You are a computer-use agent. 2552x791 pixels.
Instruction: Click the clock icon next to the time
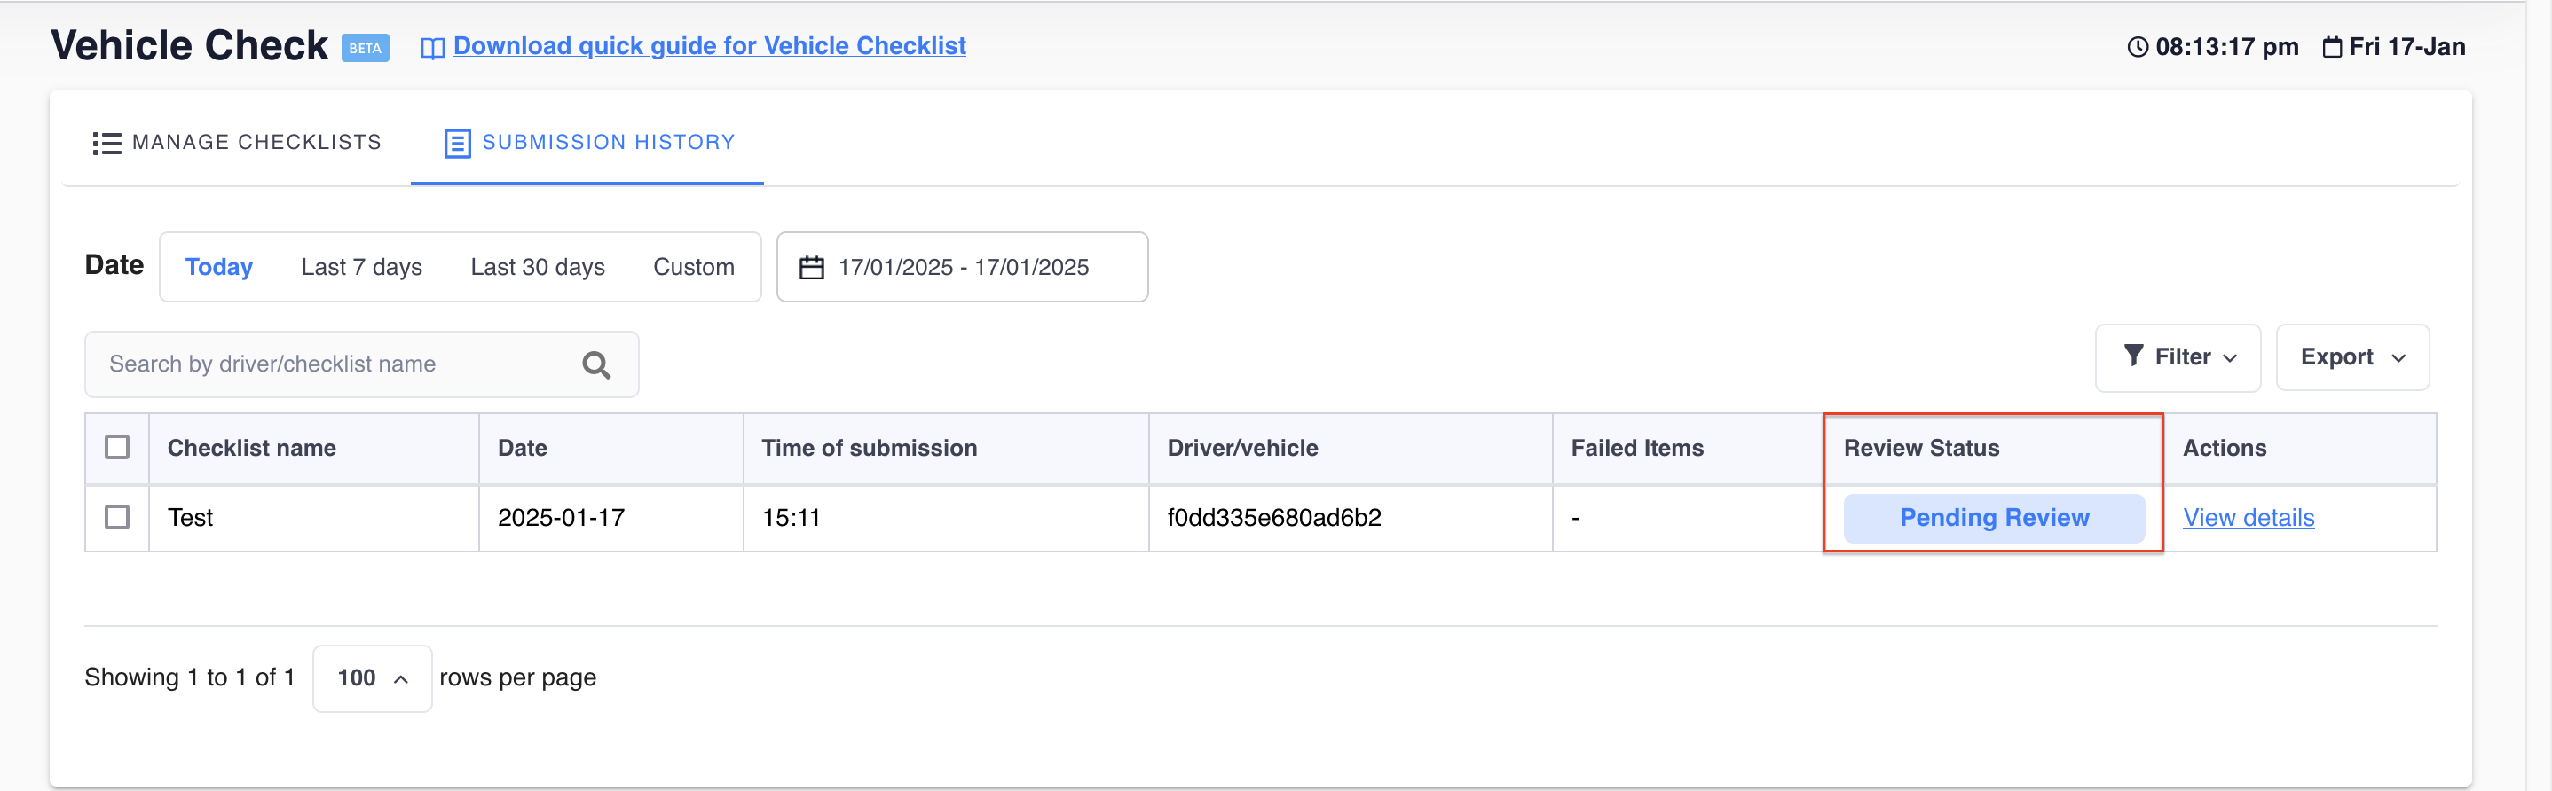click(2137, 46)
